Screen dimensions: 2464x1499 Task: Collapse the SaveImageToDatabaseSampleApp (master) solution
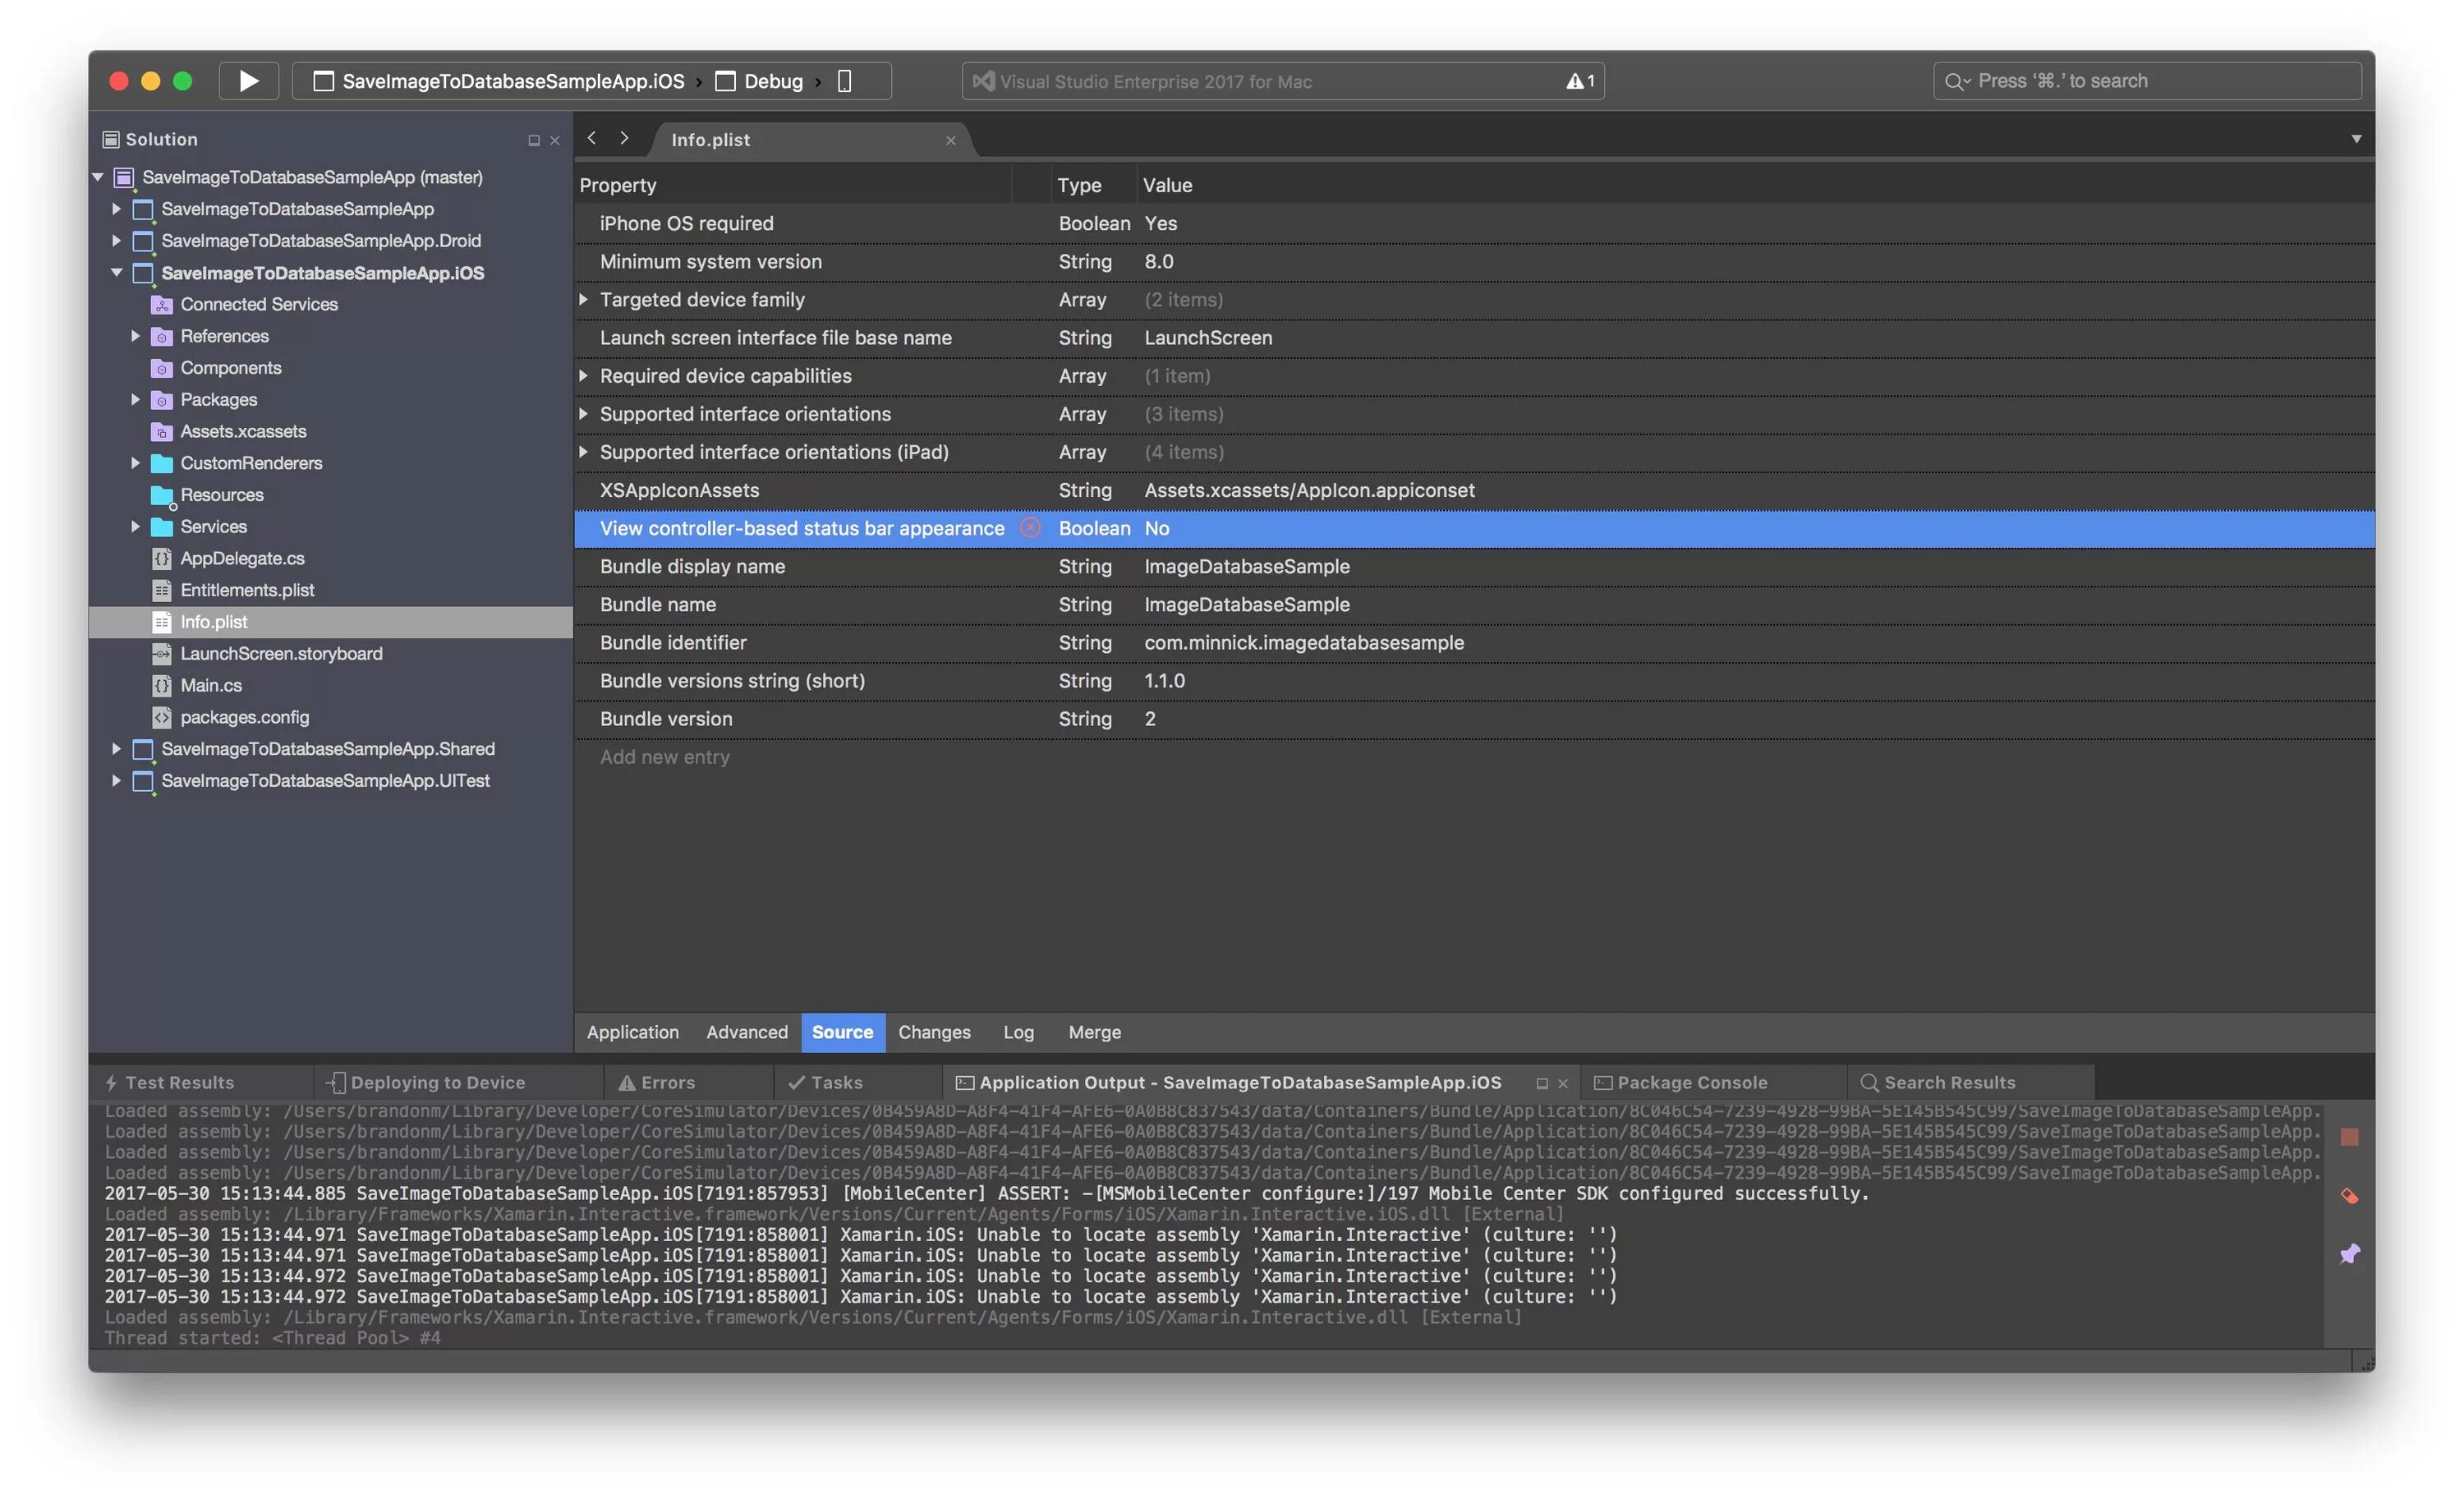98,177
